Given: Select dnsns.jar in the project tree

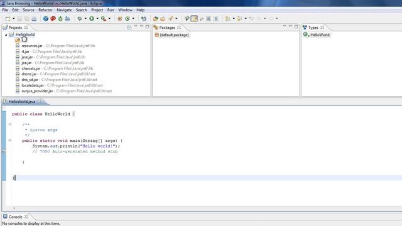Looking at the screenshot, I should pyautogui.click(x=30, y=74).
